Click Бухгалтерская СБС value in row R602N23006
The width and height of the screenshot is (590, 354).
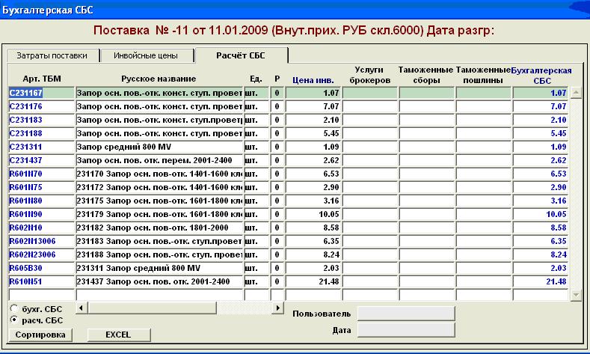[541, 254]
